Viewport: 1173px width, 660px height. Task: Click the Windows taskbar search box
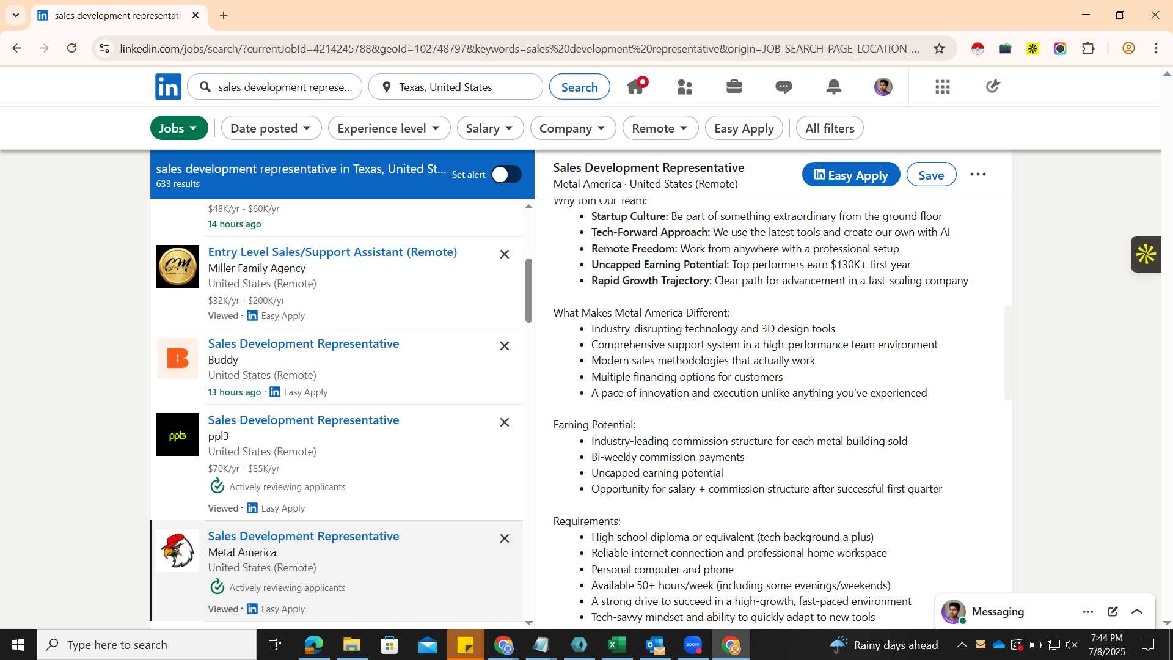tap(147, 645)
